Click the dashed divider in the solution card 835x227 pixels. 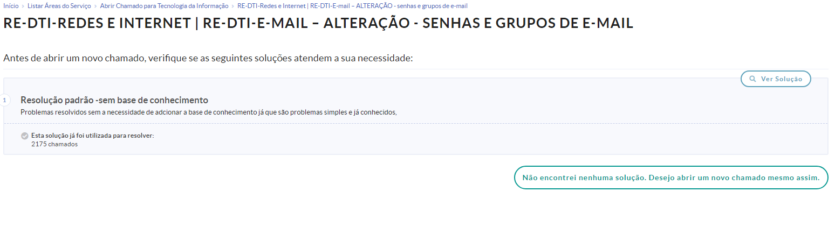point(415,124)
